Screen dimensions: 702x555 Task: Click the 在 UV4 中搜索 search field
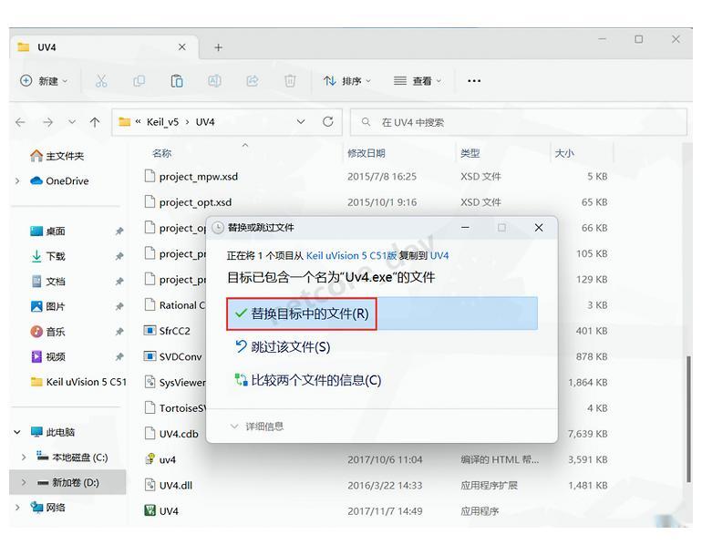click(x=519, y=122)
